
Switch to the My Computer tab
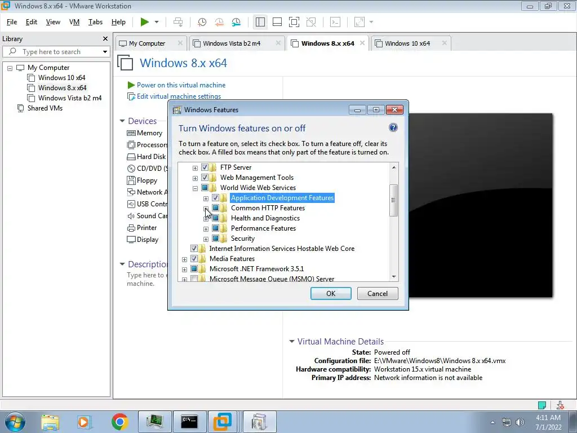[x=147, y=43]
